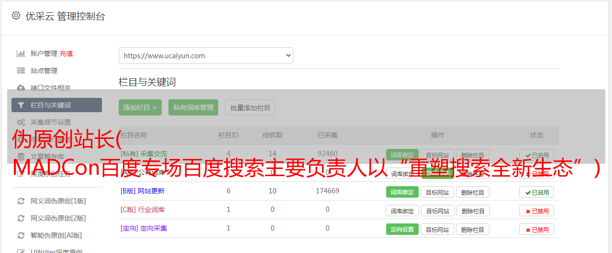
Task: Open the [私有] 采集交流 column name
Action: (x=144, y=154)
